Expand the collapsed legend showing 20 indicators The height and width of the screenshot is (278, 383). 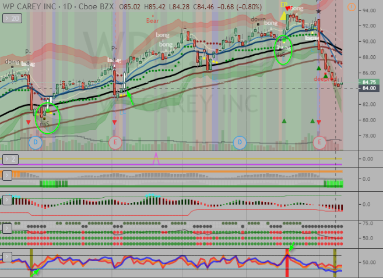(12, 18)
